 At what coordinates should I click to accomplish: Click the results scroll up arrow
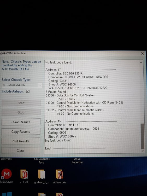[x=141, y=62]
